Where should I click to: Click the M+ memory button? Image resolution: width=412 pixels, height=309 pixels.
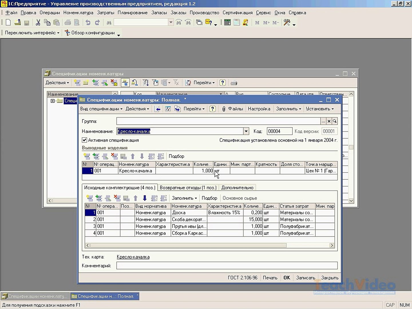coord(266,23)
